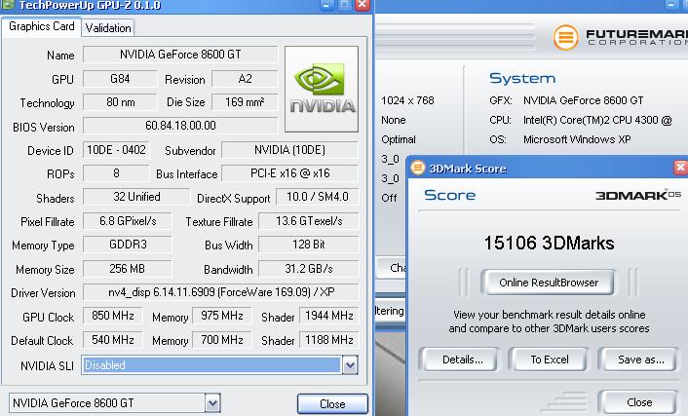Click the GPU Clock shader value 1944 MHz
Viewport: 688px width, 416px height.
click(x=329, y=316)
